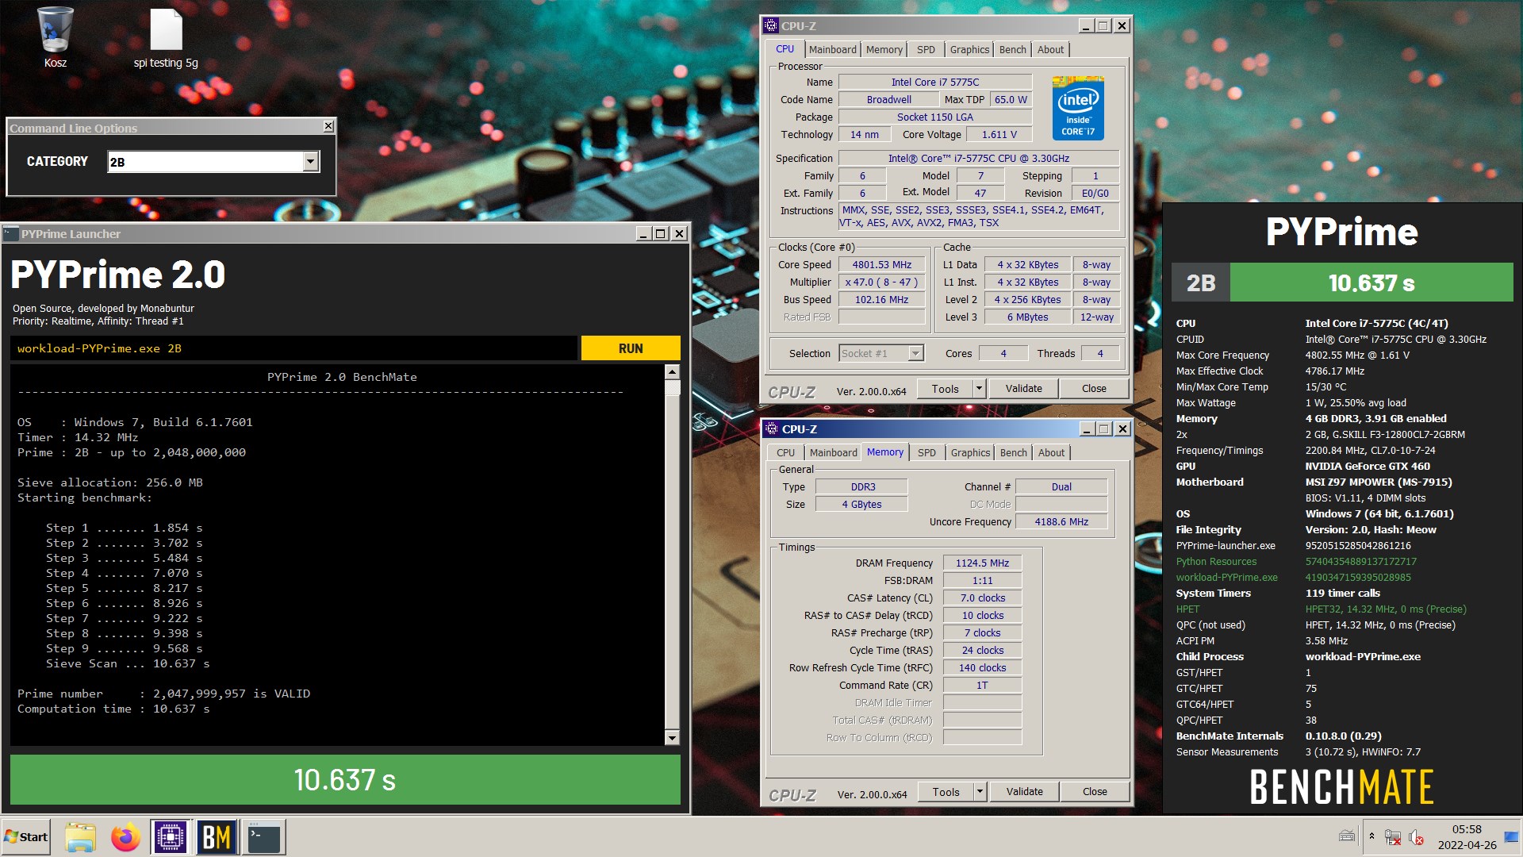Screen dimensions: 1523x857
Task: Click the CAS# Latency 7.0 clocks value
Action: (x=982, y=598)
